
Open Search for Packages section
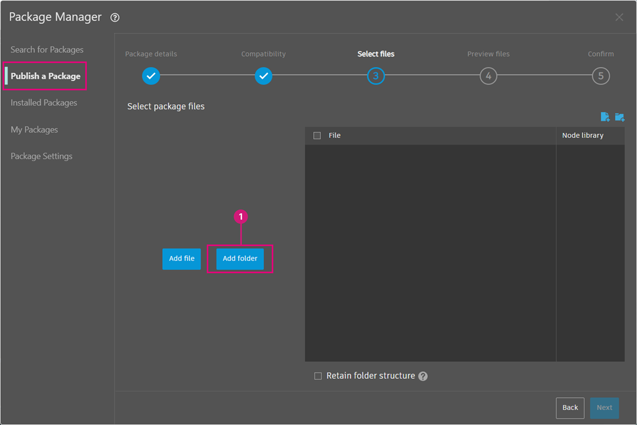pos(47,50)
